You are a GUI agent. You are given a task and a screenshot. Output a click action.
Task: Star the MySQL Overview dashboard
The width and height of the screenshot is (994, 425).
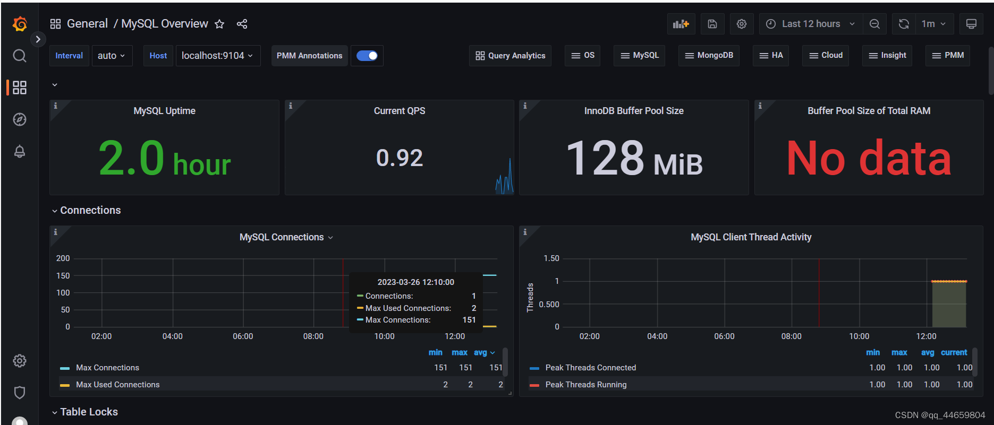[219, 24]
